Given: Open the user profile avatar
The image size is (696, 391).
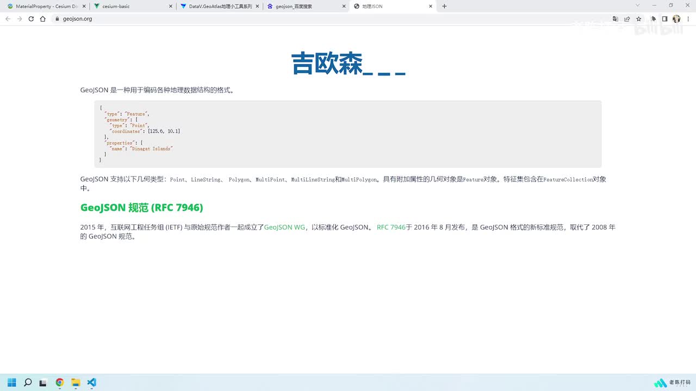Looking at the screenshot, I should tap(676, 18).
